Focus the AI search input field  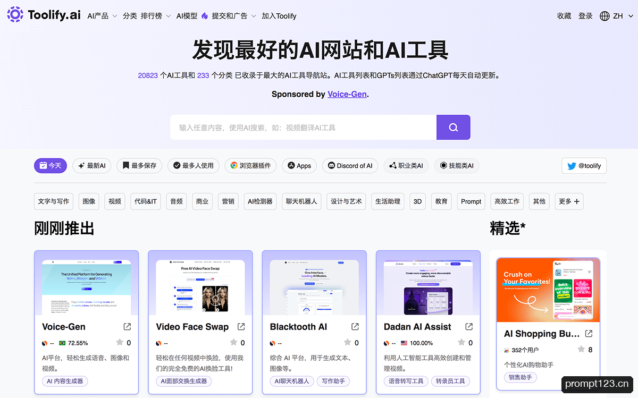pyautogui.click(x=303, y=128)
